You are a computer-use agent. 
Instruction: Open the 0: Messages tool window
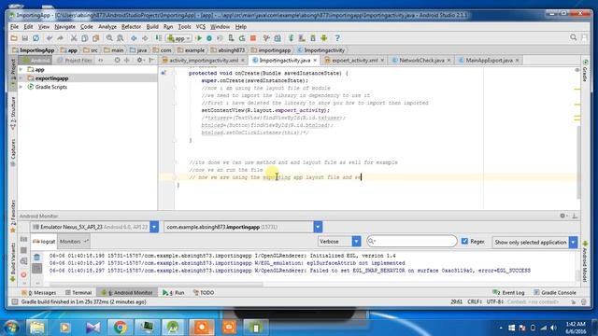39,292
